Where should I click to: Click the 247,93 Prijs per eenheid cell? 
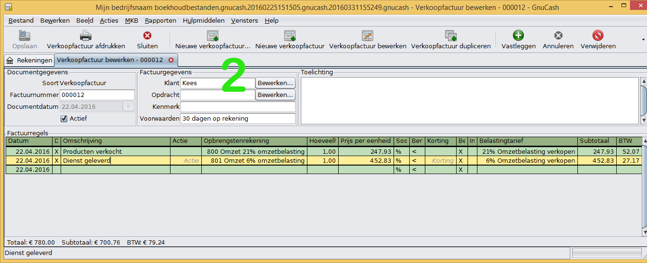[x=366, y=152]
